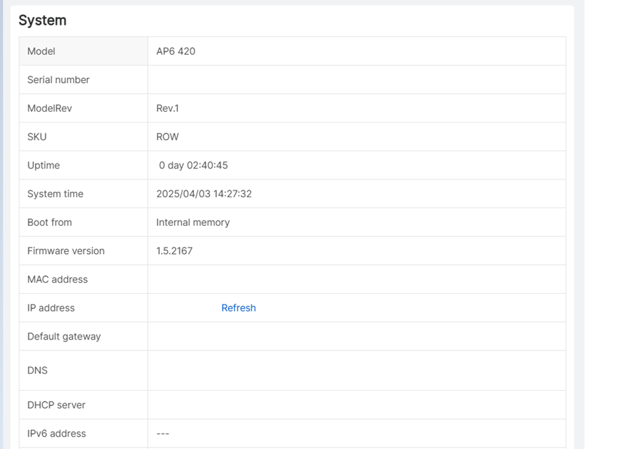Screen dimensions: 624x449
Task: Click the Uptime label
Action: point(43,166)
